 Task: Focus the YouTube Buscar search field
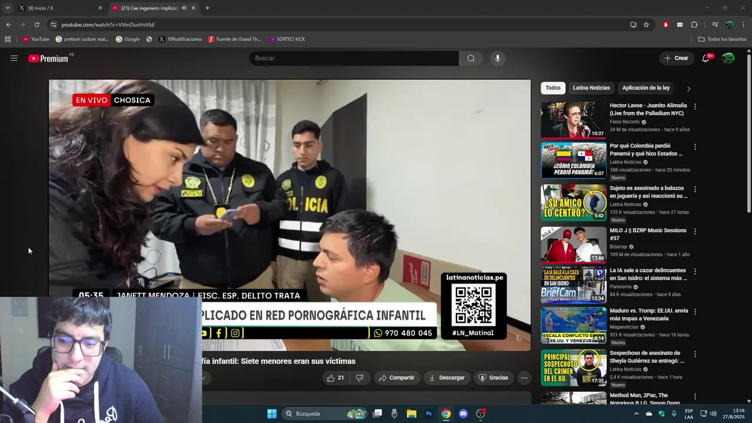[354, 58]
